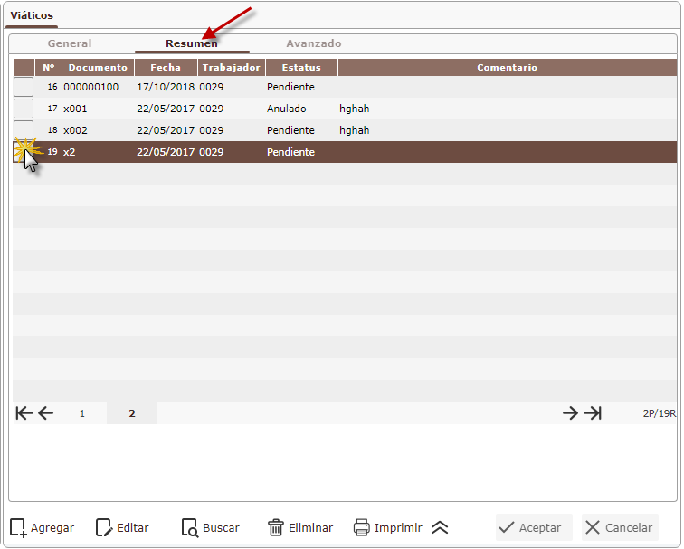Viewport: 684px width, 549px height.
Task: Click Anulado status in row 17
Action: pyautogui.click(x=287, y=109)
